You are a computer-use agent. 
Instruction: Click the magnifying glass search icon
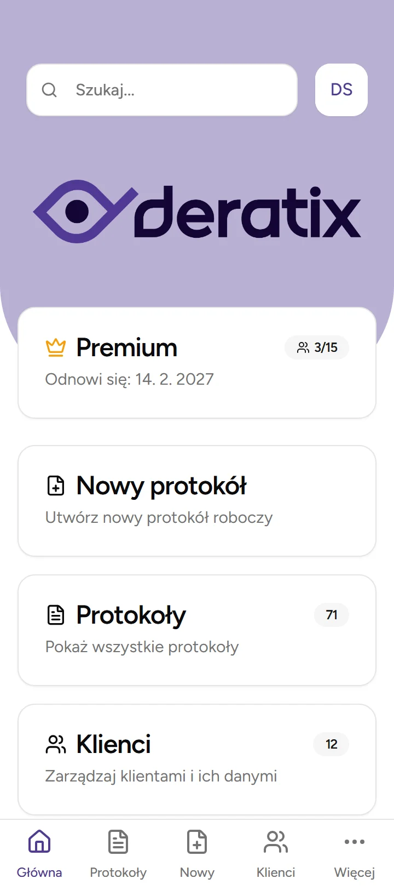click(49, 90)
